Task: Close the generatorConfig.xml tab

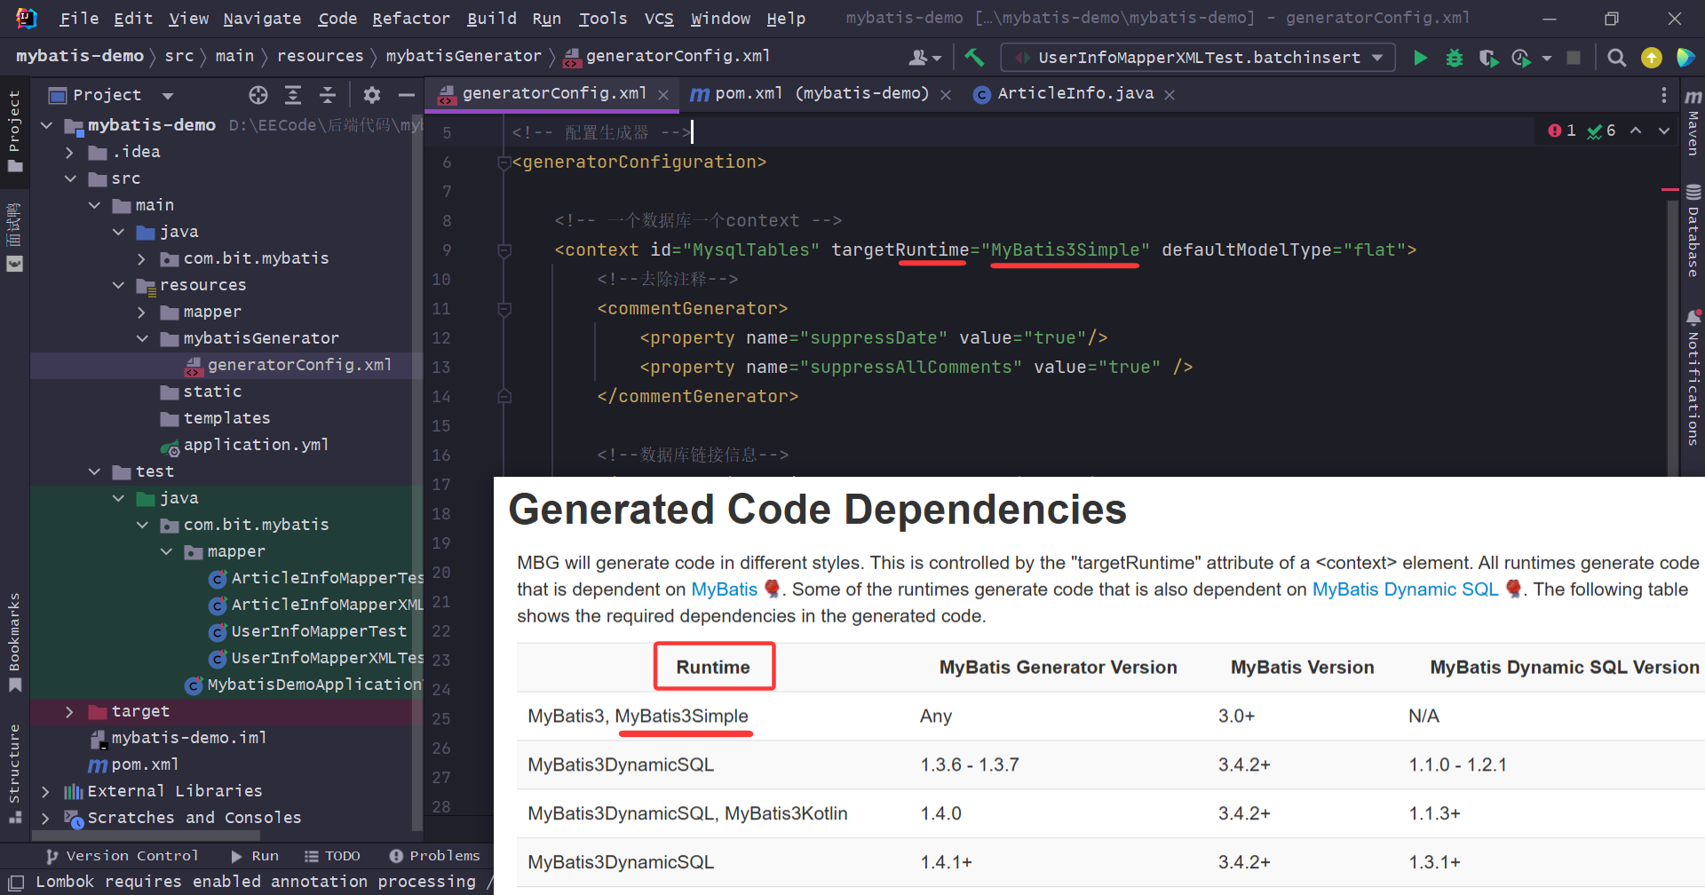Action: click(x=663, y=95)
